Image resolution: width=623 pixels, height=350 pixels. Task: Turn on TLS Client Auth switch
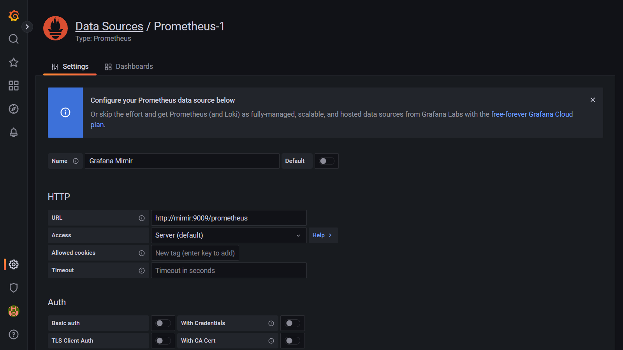(163, 341)
